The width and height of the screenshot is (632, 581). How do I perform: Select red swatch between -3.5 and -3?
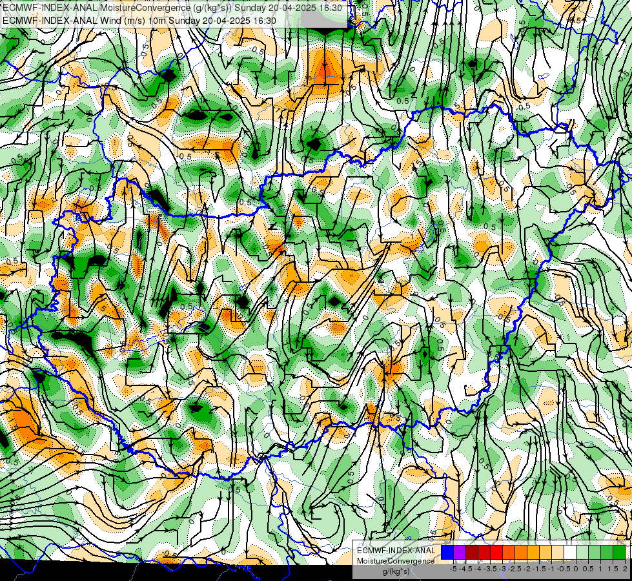coord(484,552)
